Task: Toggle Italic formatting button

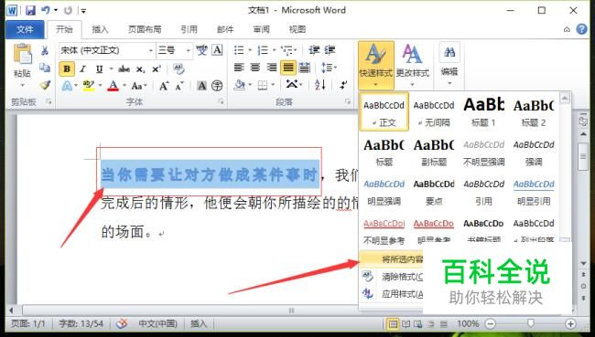Action: tap(82, 68)
